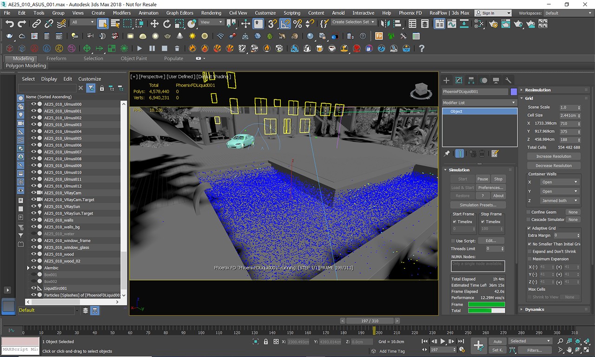Enable the Confine Geom checkbox
Image resolution: width=595 pixels, height=357 pixels.
pos(529,212)
